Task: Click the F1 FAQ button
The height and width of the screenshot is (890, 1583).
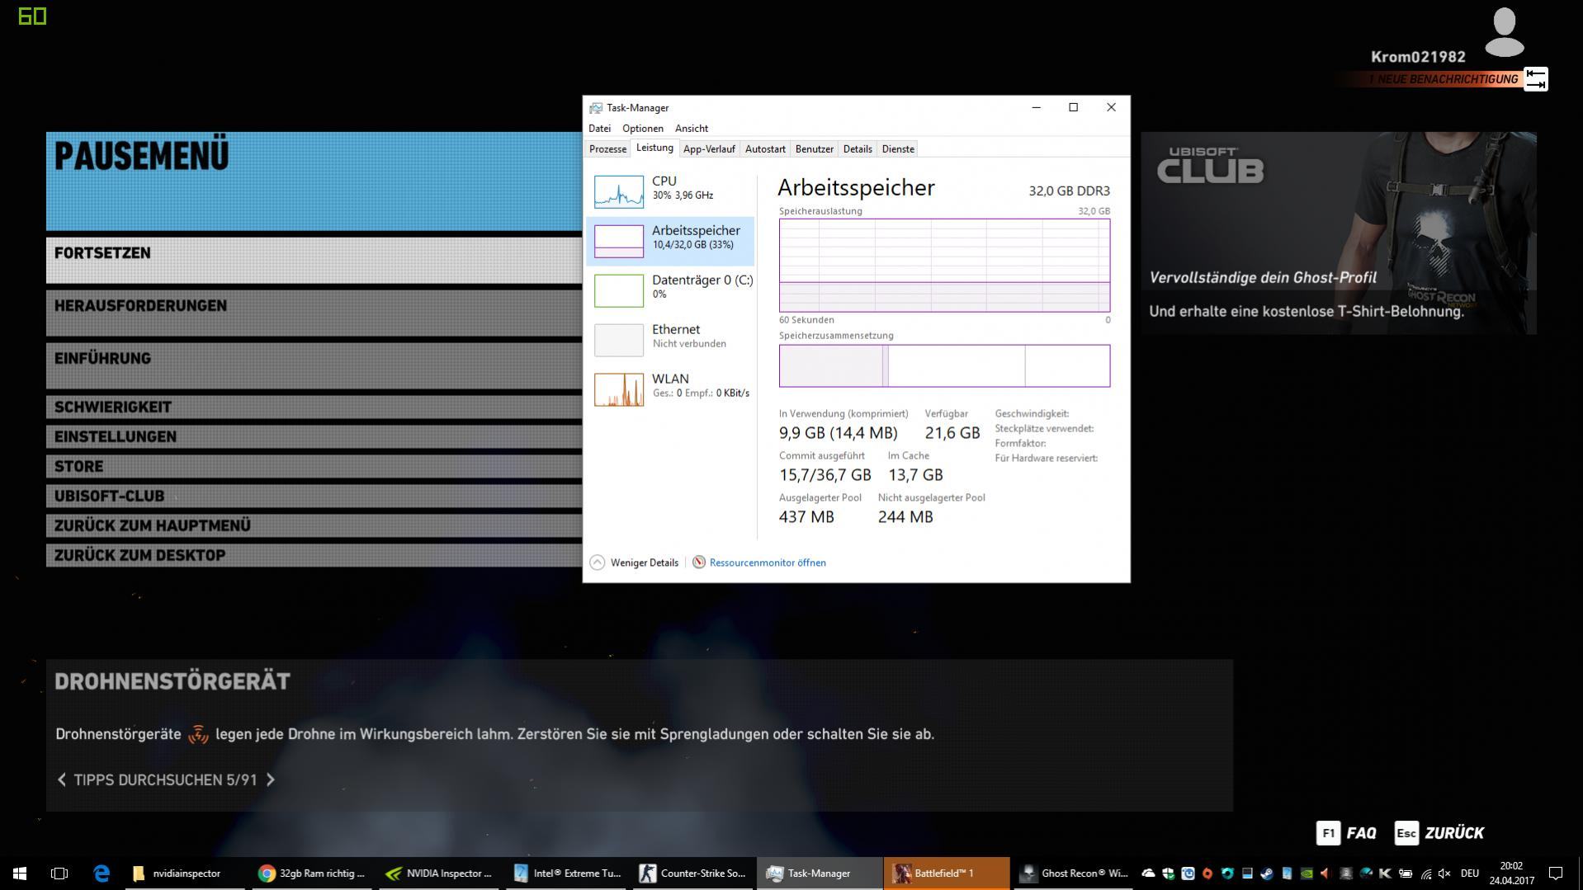Action: point(1346,833)
